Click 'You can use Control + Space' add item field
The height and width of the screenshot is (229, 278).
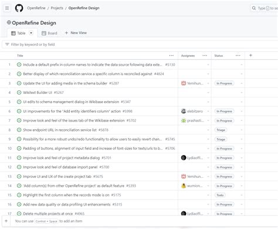point(49,221)
